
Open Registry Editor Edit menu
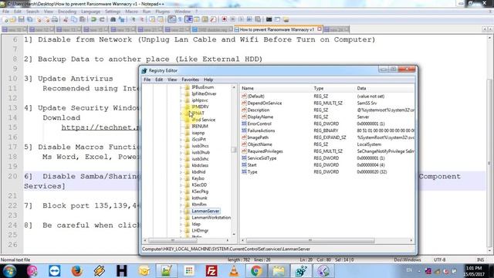click(159, 80)
